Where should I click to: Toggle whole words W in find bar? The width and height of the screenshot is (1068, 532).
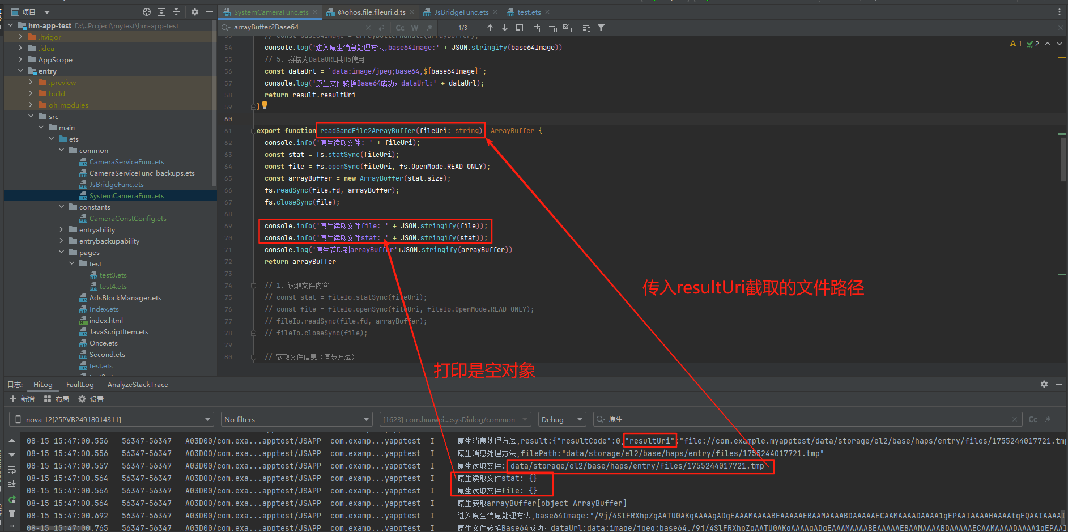(415, 28)
